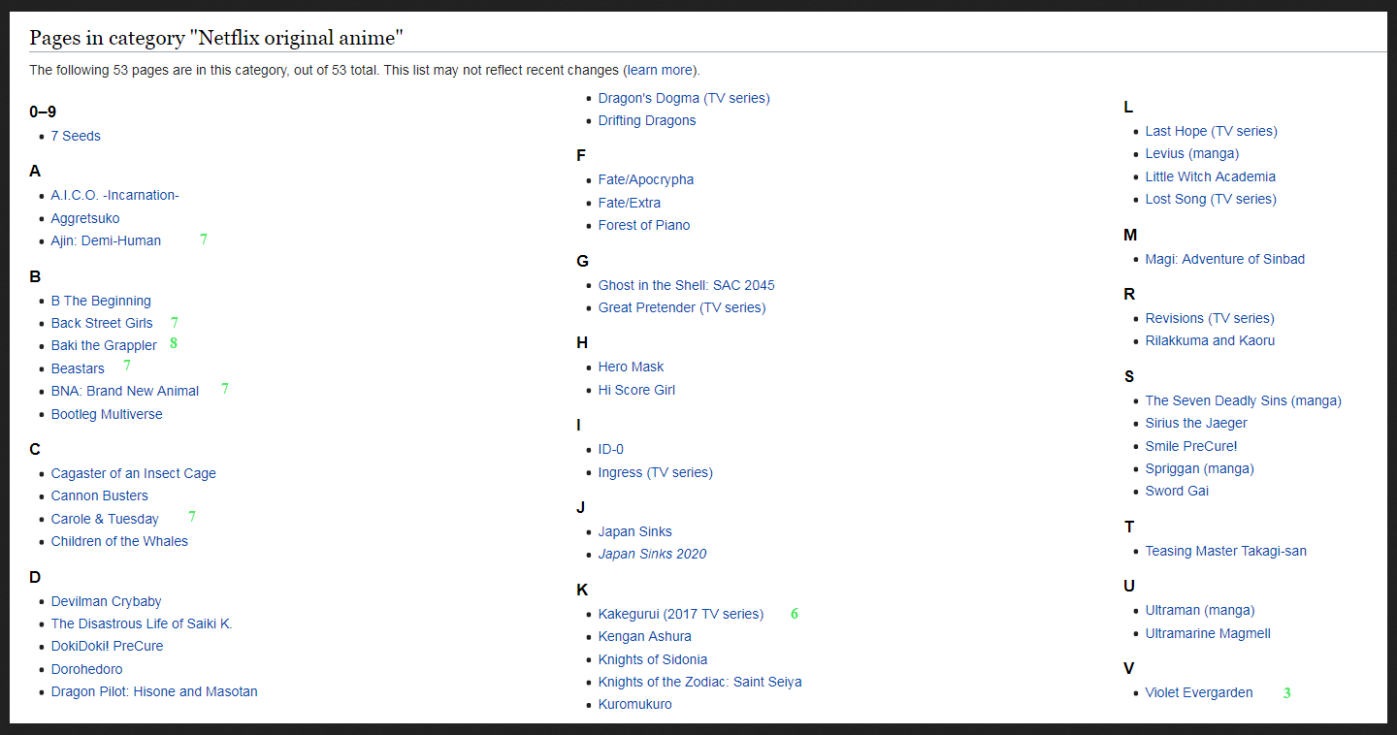This screenshot has width=1397, height=735.
Task: Open The Disastrous Life of Saiki K.
Action: pyautogui.click(x=142, y=623)
